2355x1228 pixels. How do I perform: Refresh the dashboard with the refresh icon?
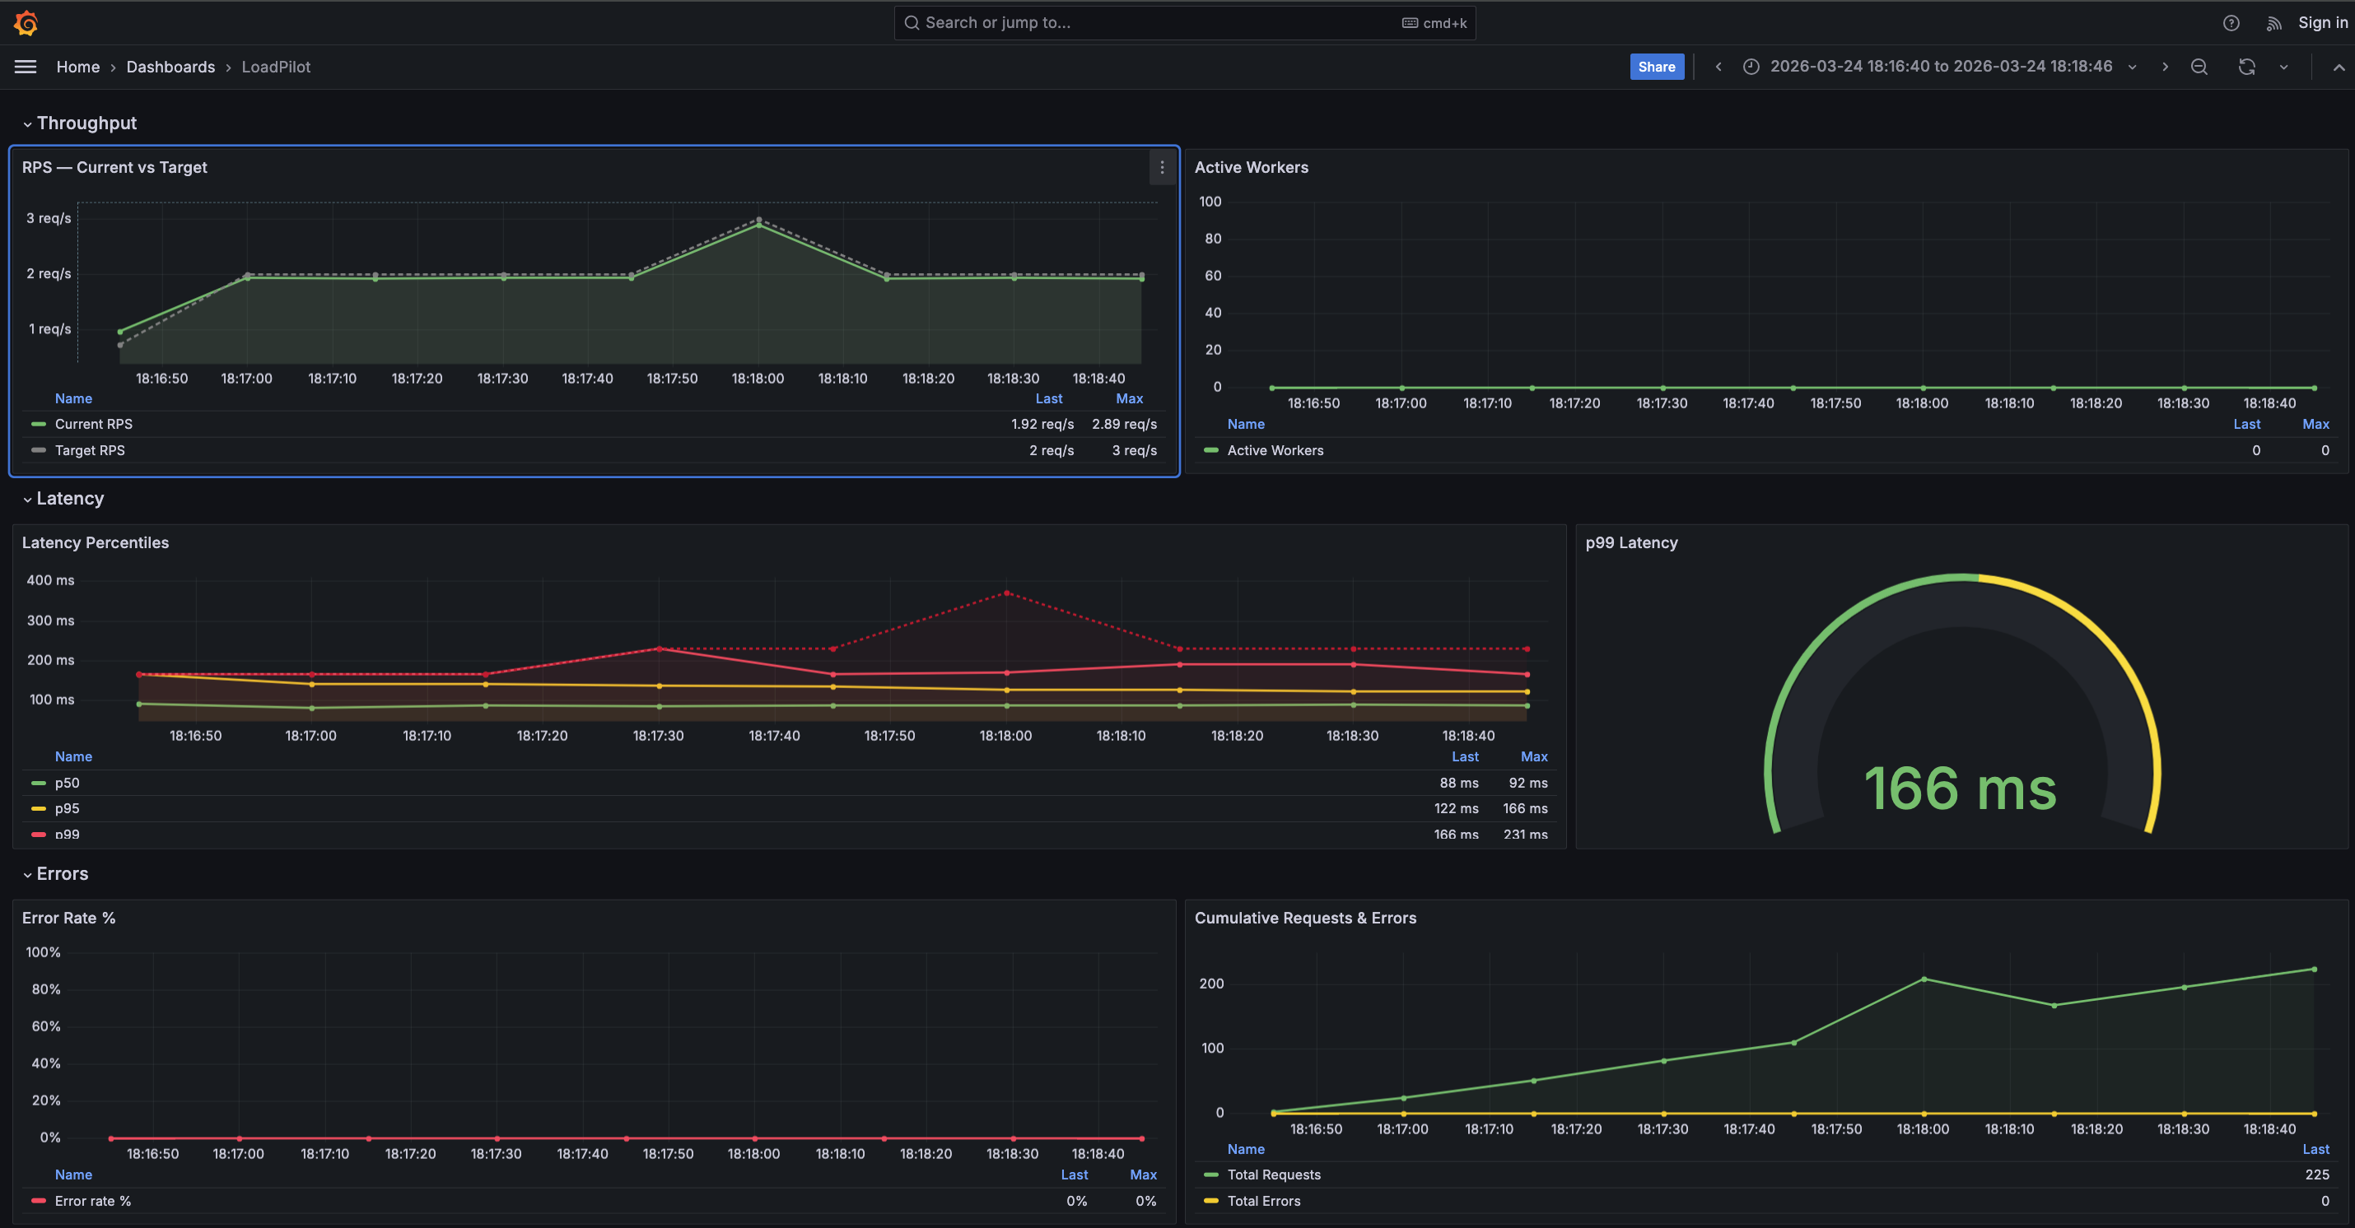click(2246, 67)
